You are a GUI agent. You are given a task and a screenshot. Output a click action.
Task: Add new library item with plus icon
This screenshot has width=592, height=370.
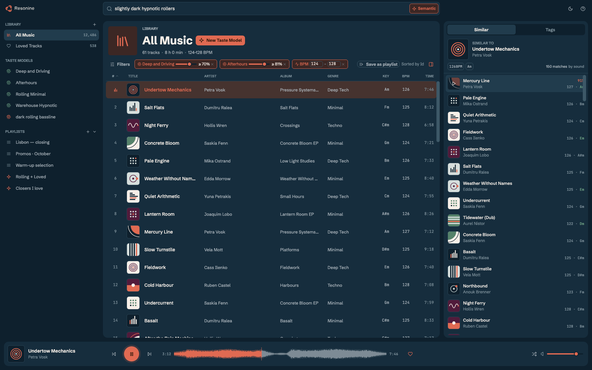tap(94, 24)
